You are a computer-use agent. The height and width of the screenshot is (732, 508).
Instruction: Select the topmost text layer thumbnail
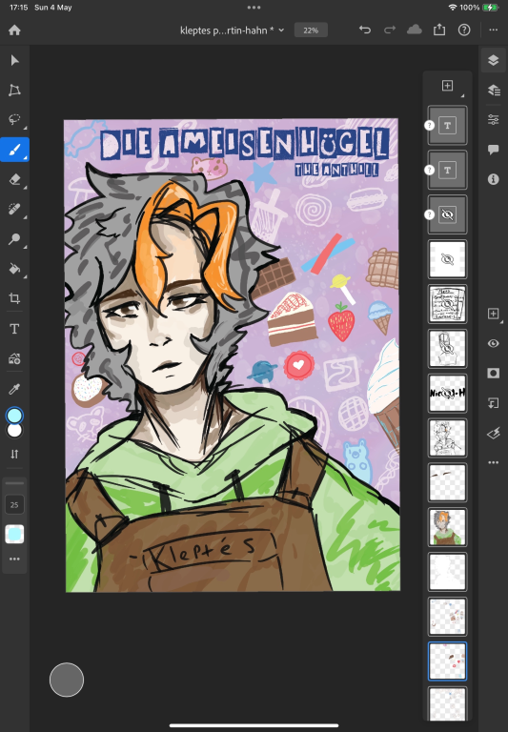[x=447, y=125]
